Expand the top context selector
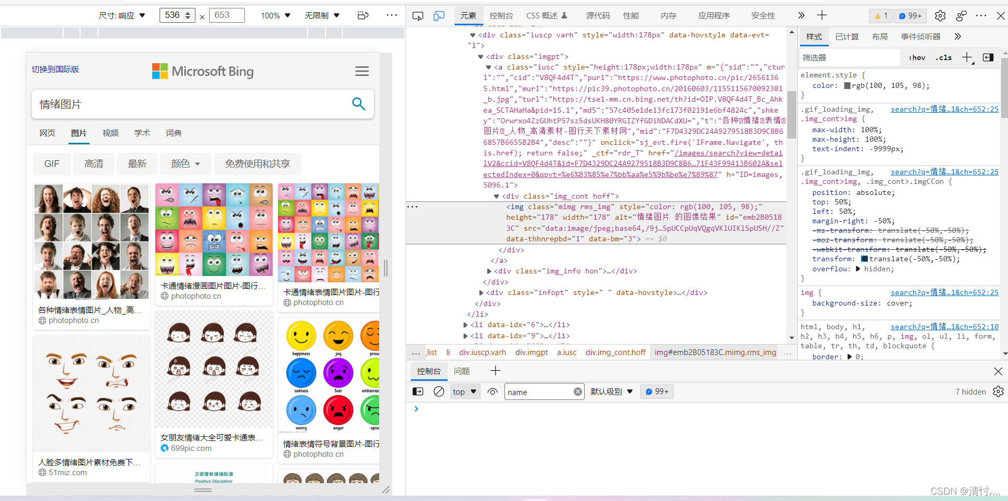1008x501 pixels. click(465, 391)
